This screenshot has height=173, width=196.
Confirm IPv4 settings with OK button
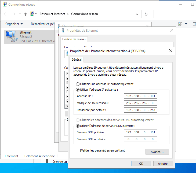(x=141, y=164)
